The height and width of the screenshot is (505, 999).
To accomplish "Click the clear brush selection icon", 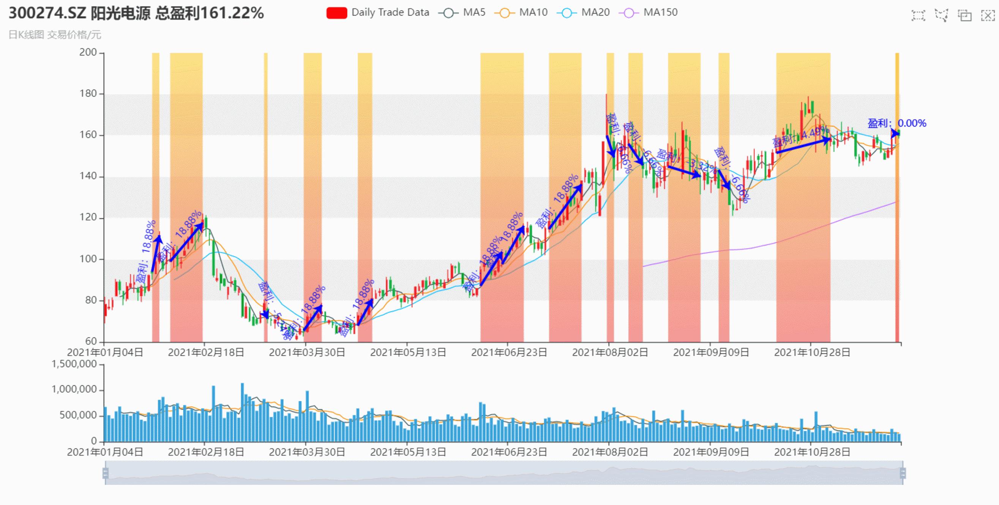I will click(x=987, y=16).
